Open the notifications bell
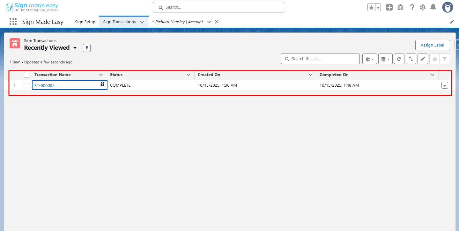 (x=433, y=7)
